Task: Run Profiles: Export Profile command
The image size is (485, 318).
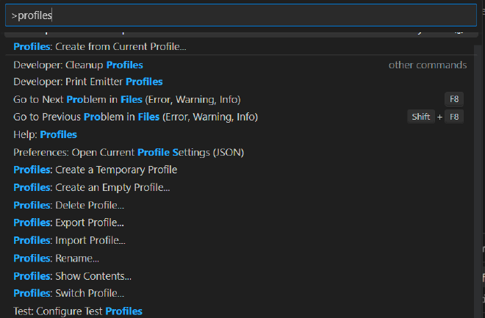Action: click(69, 223)
